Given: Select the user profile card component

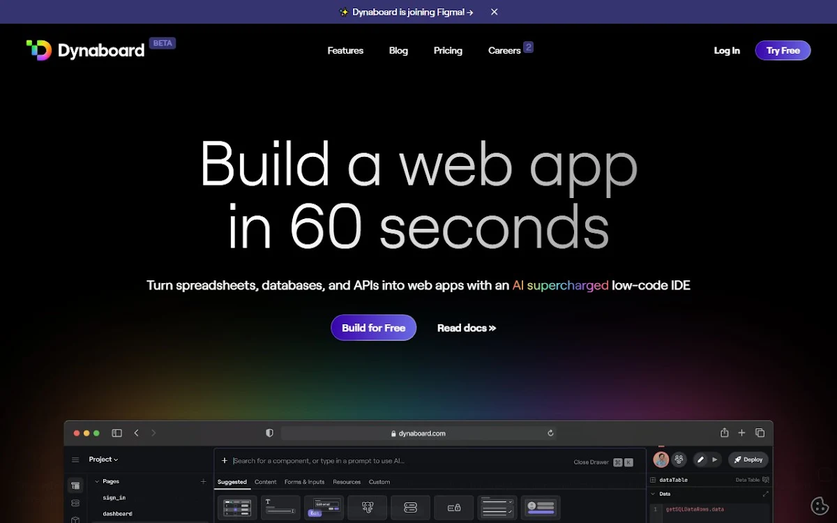Looking at the screenshot, I should [x=540, y=508].
